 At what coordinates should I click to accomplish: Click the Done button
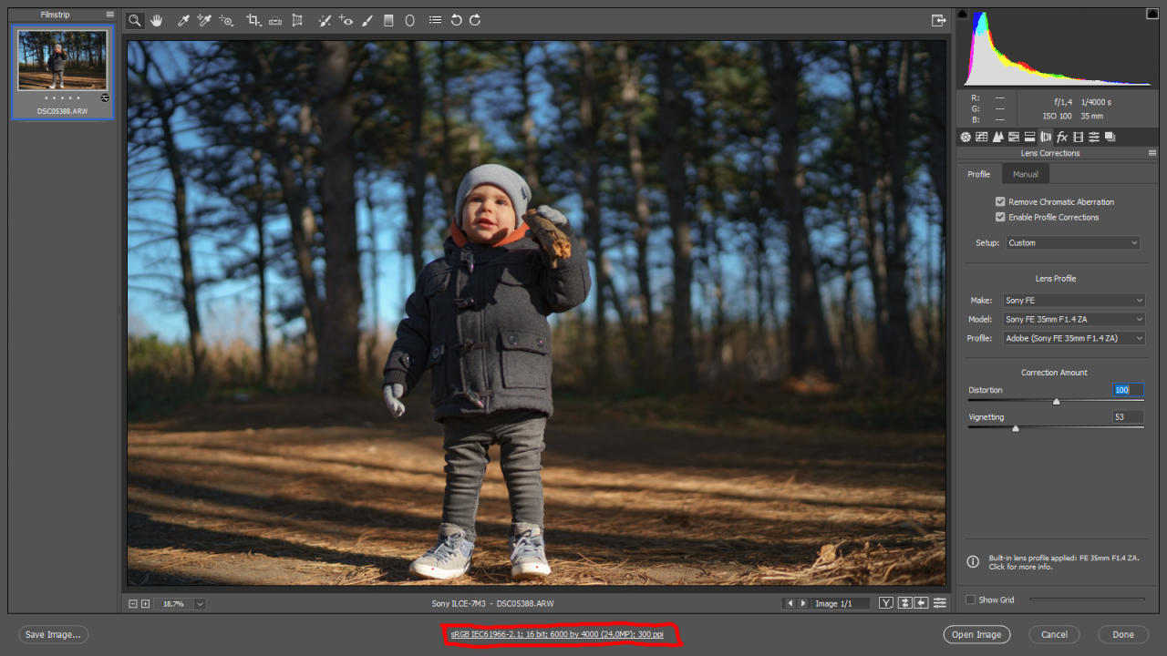(1123, 634)
